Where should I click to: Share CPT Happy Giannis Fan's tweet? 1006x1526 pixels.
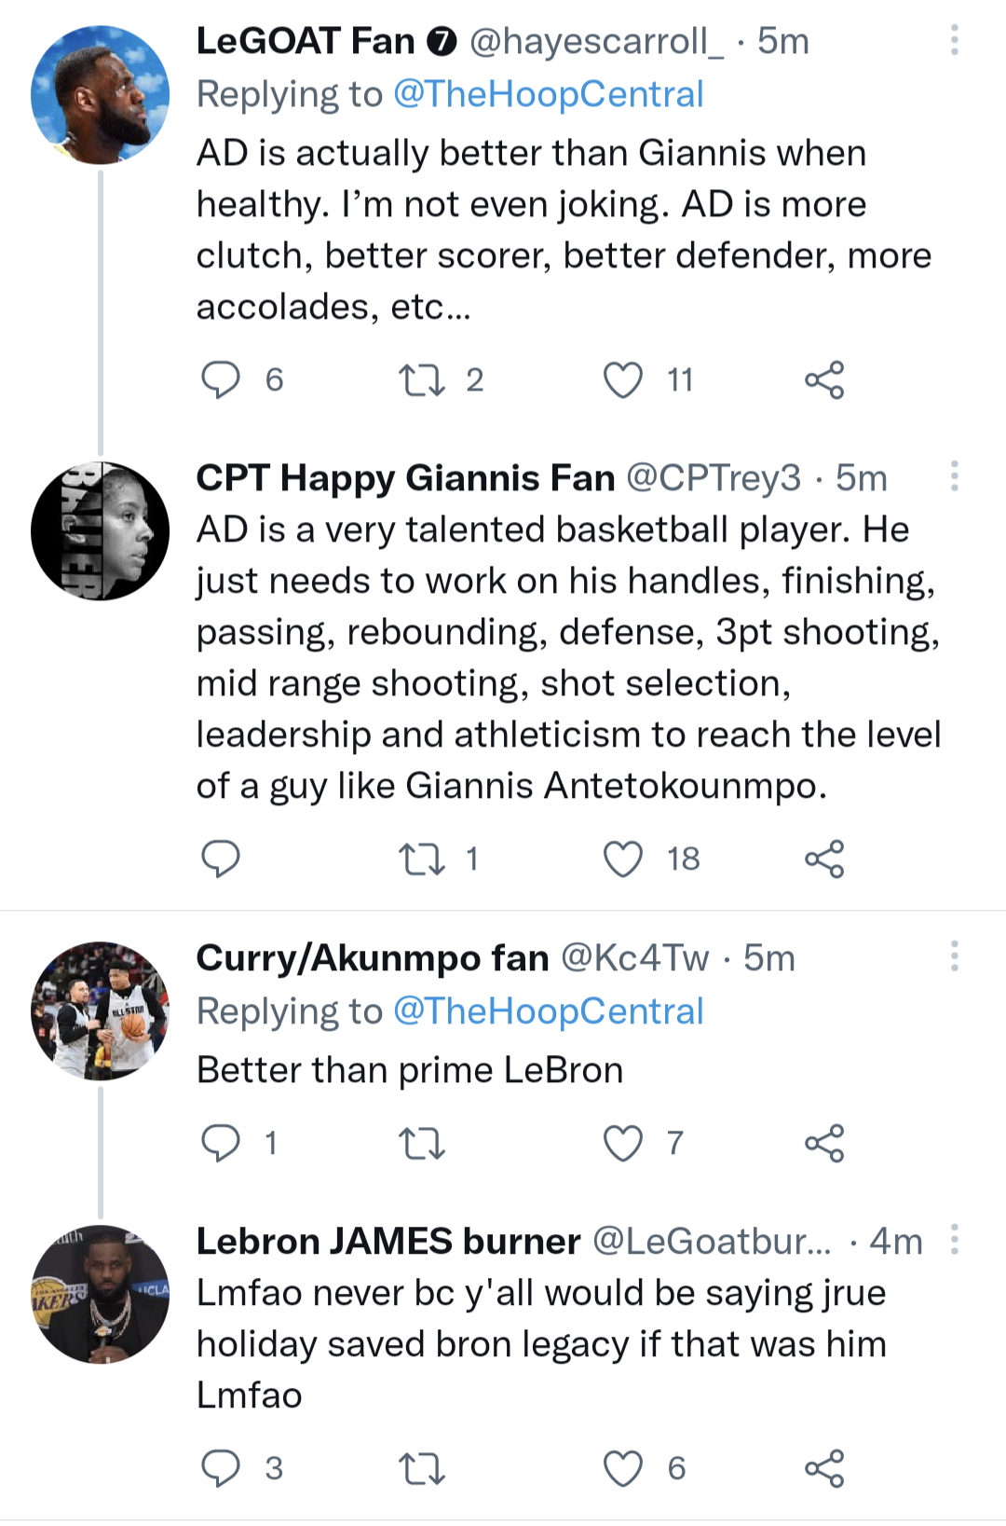pos(824,859)
